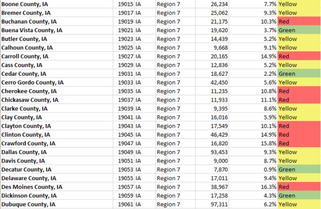Select the population cell 42,450
Image resolution: width=321 pixels, height=209 pixels.
(212, 83)
